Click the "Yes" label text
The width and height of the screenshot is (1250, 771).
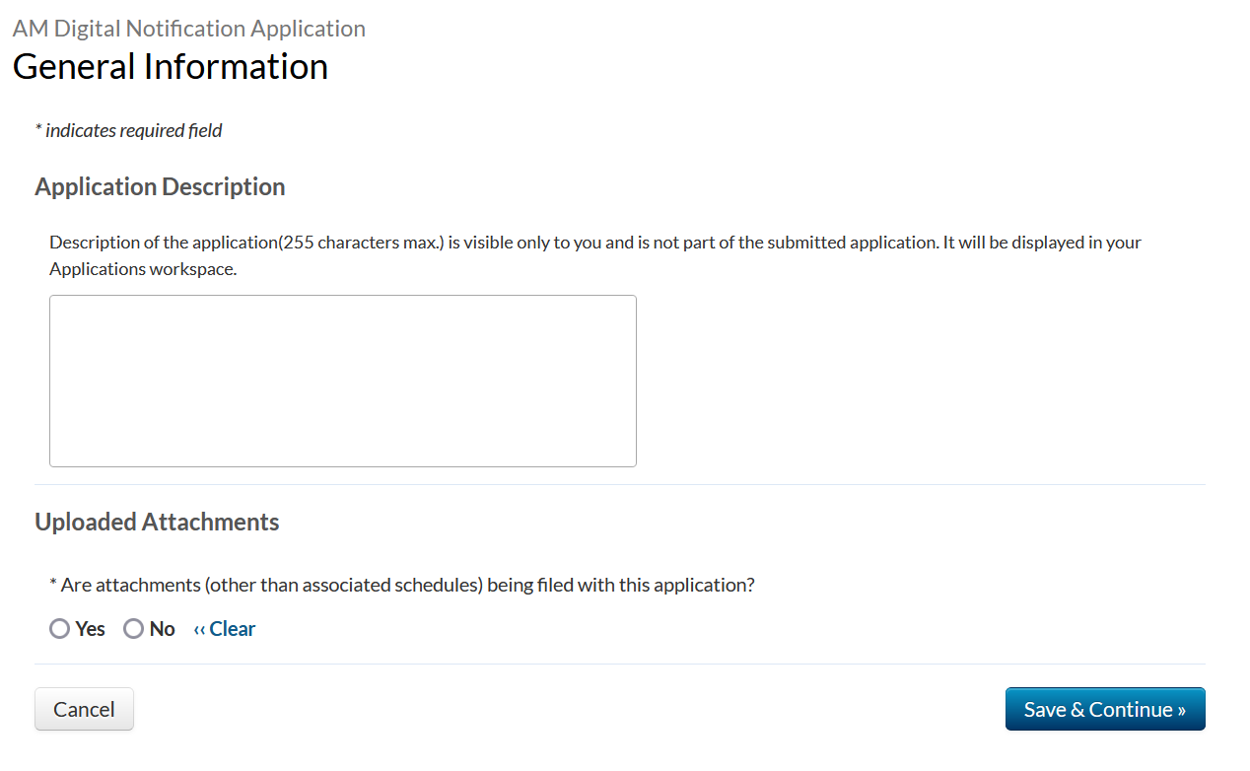pos(90,629)
